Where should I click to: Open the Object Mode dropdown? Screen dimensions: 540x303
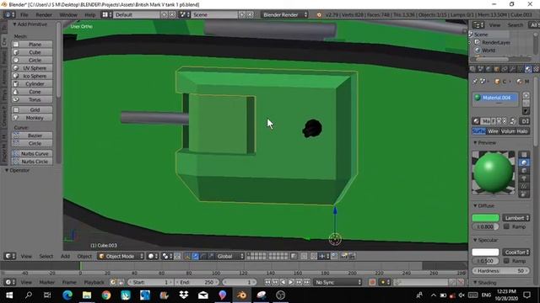tap(121, 256)
